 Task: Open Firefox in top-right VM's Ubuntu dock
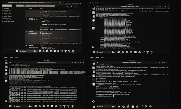click(x=94, y=8)
